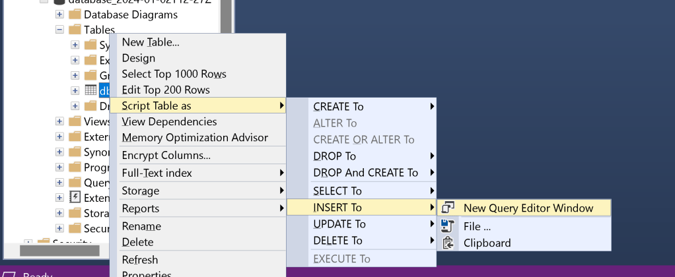Click the selected dbo table grid icon

pos(91,90)
